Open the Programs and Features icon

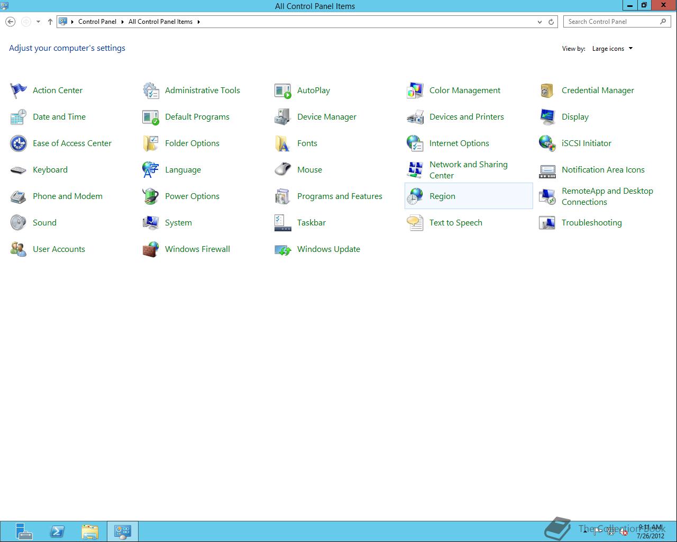283,196
